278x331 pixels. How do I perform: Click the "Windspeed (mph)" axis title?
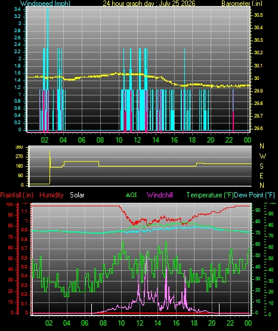pyautogui.click(x=45, y=3)
